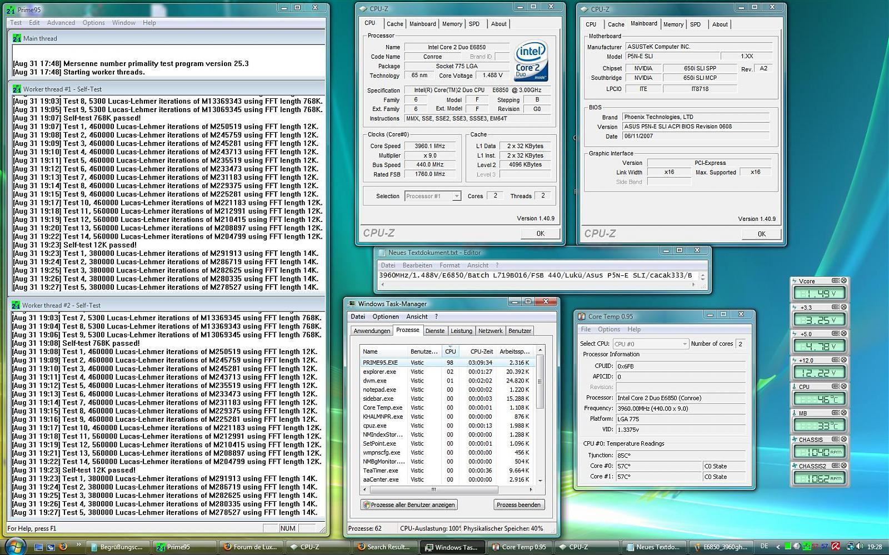This screenshot has width=889, height=555.
Task: Switch to Cache tab in CPU-Z processor window
Action: 394,24
